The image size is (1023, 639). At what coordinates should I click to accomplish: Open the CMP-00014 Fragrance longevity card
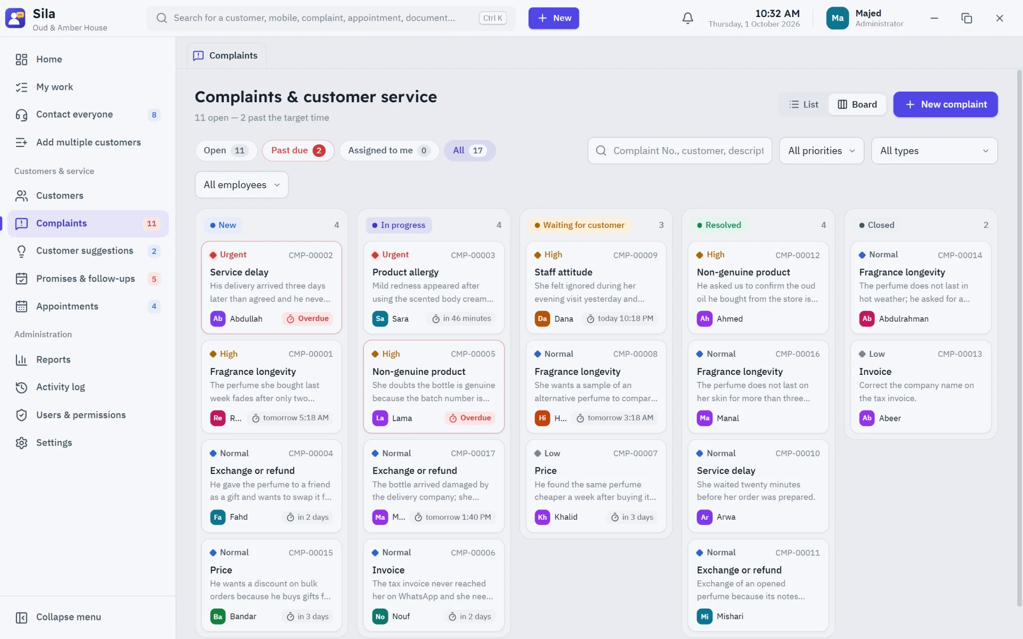click(921, 288)
